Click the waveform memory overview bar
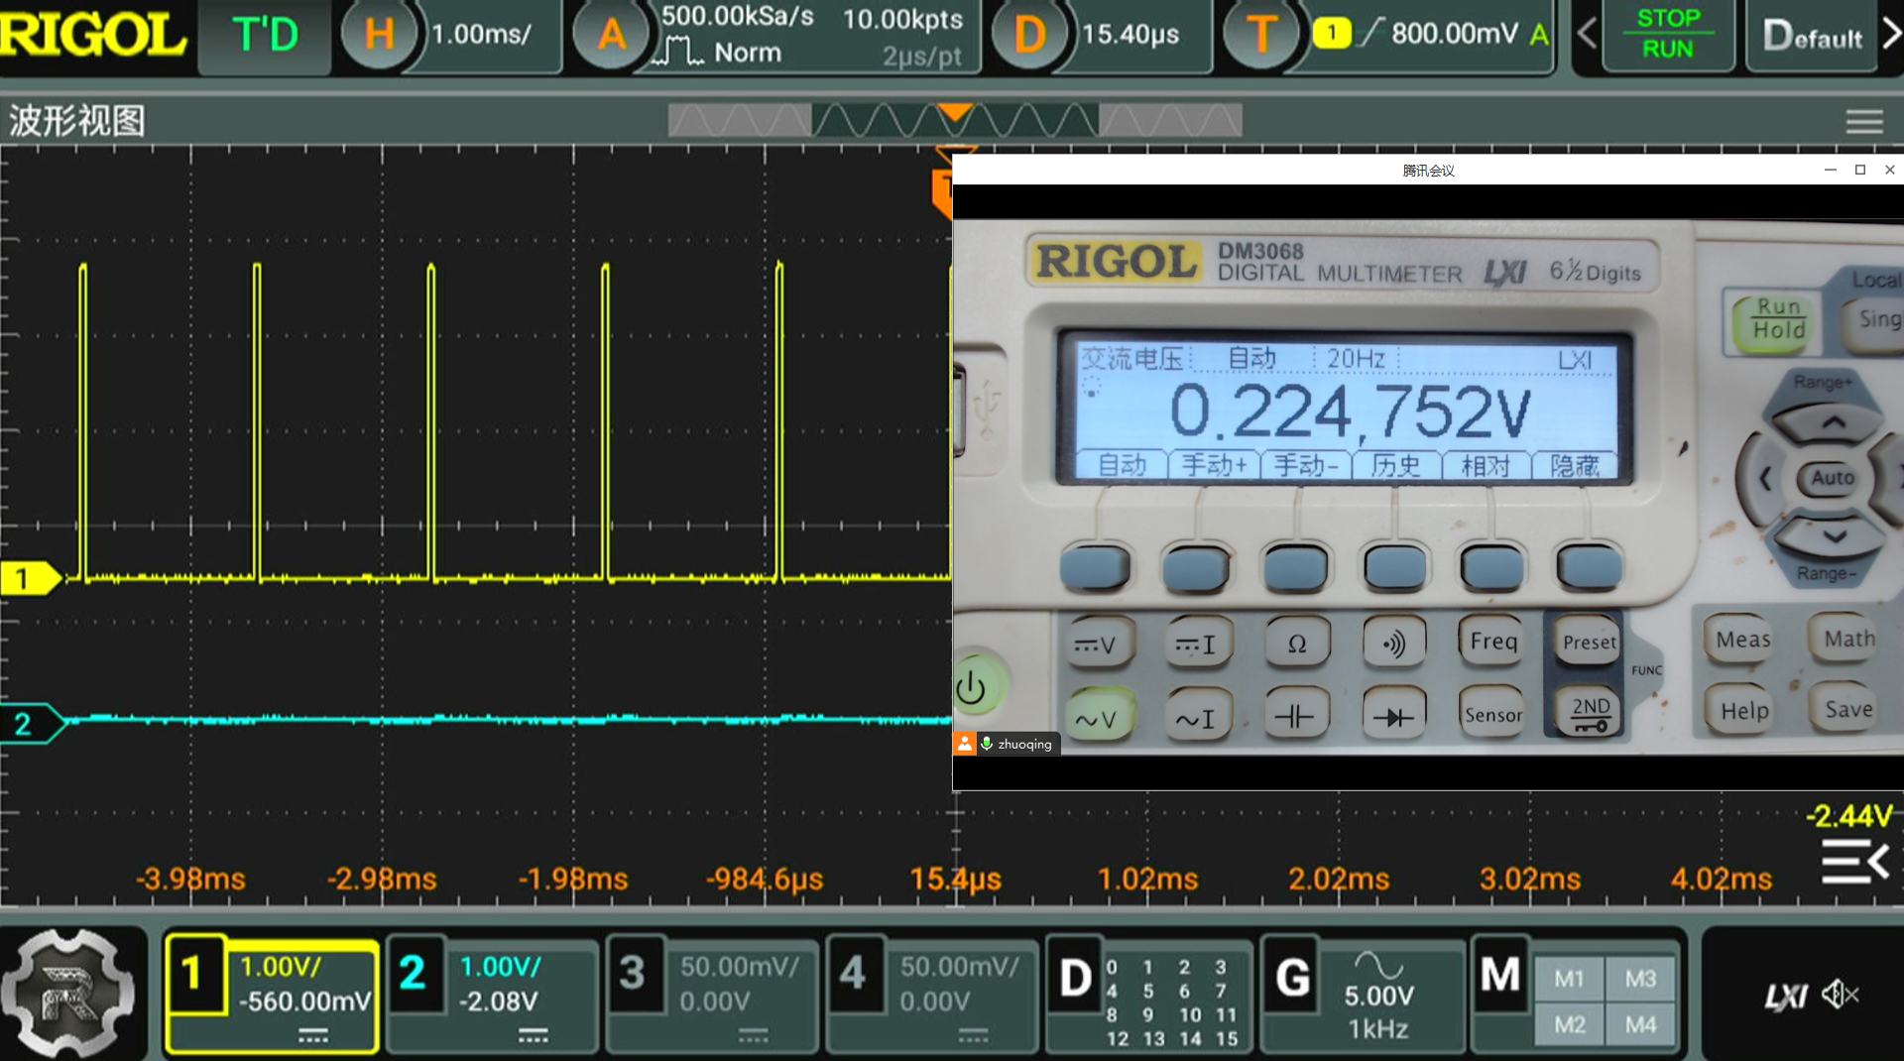 [954, 121]
